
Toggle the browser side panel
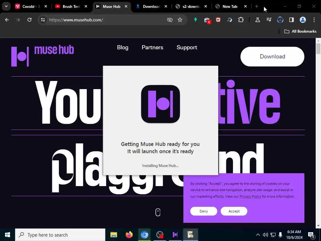pyautogui.click(x=291, y=20)
